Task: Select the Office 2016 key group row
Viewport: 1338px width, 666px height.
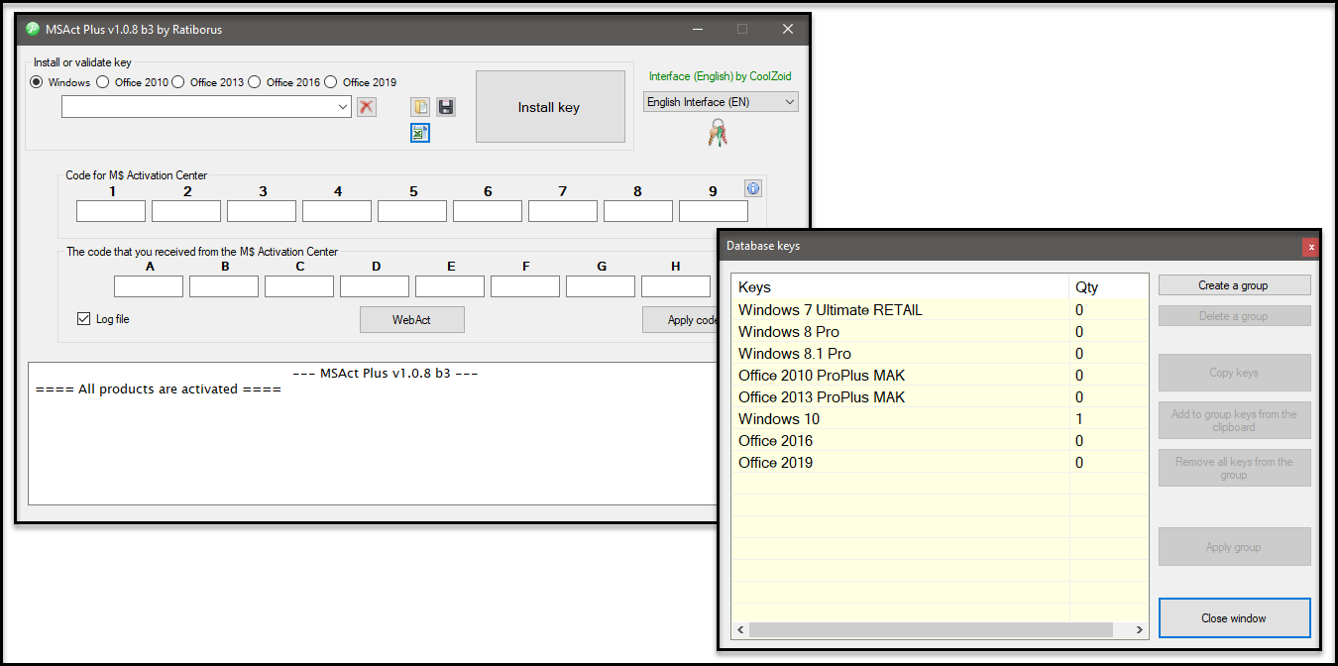Action: click(x=940, y=441)
